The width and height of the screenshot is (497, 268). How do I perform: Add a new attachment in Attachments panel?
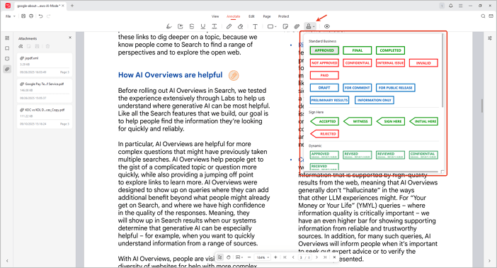click(x=21, y=46)
